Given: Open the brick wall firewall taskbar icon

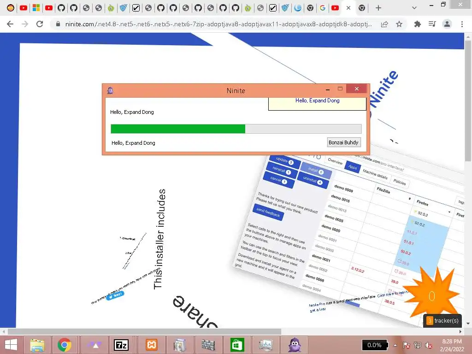Looking at the screenshot, I should point(208,345).
